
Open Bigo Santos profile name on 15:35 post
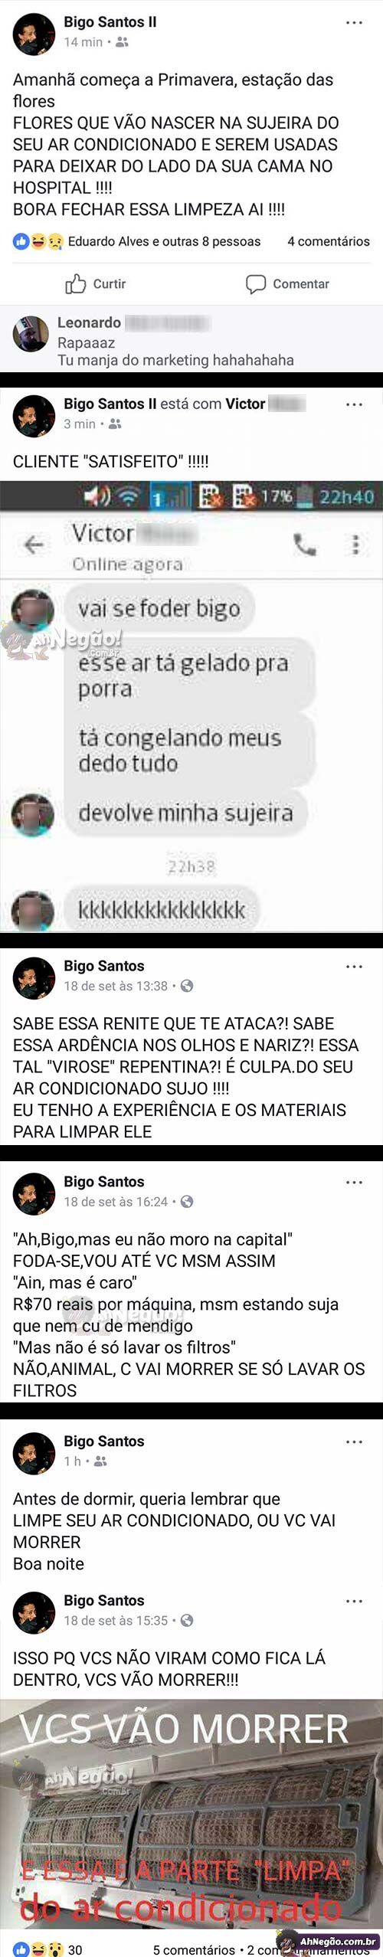click(x=104, y=1602)
